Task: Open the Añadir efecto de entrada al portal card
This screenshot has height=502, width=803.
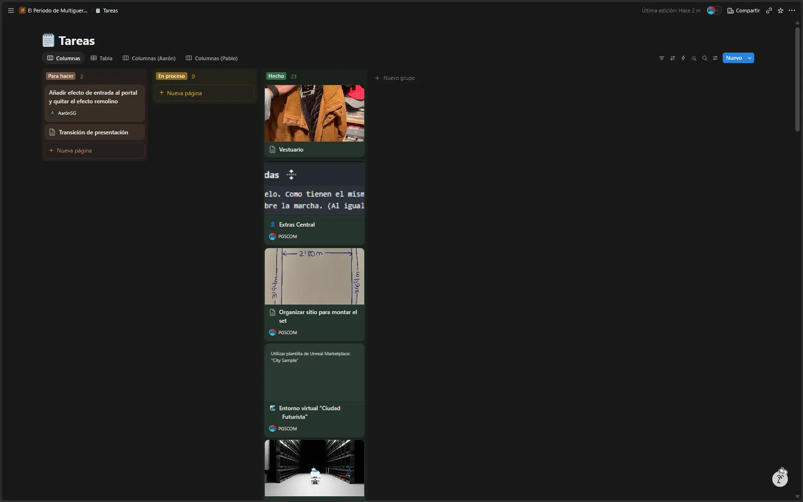Action: (x=95, y=103)
